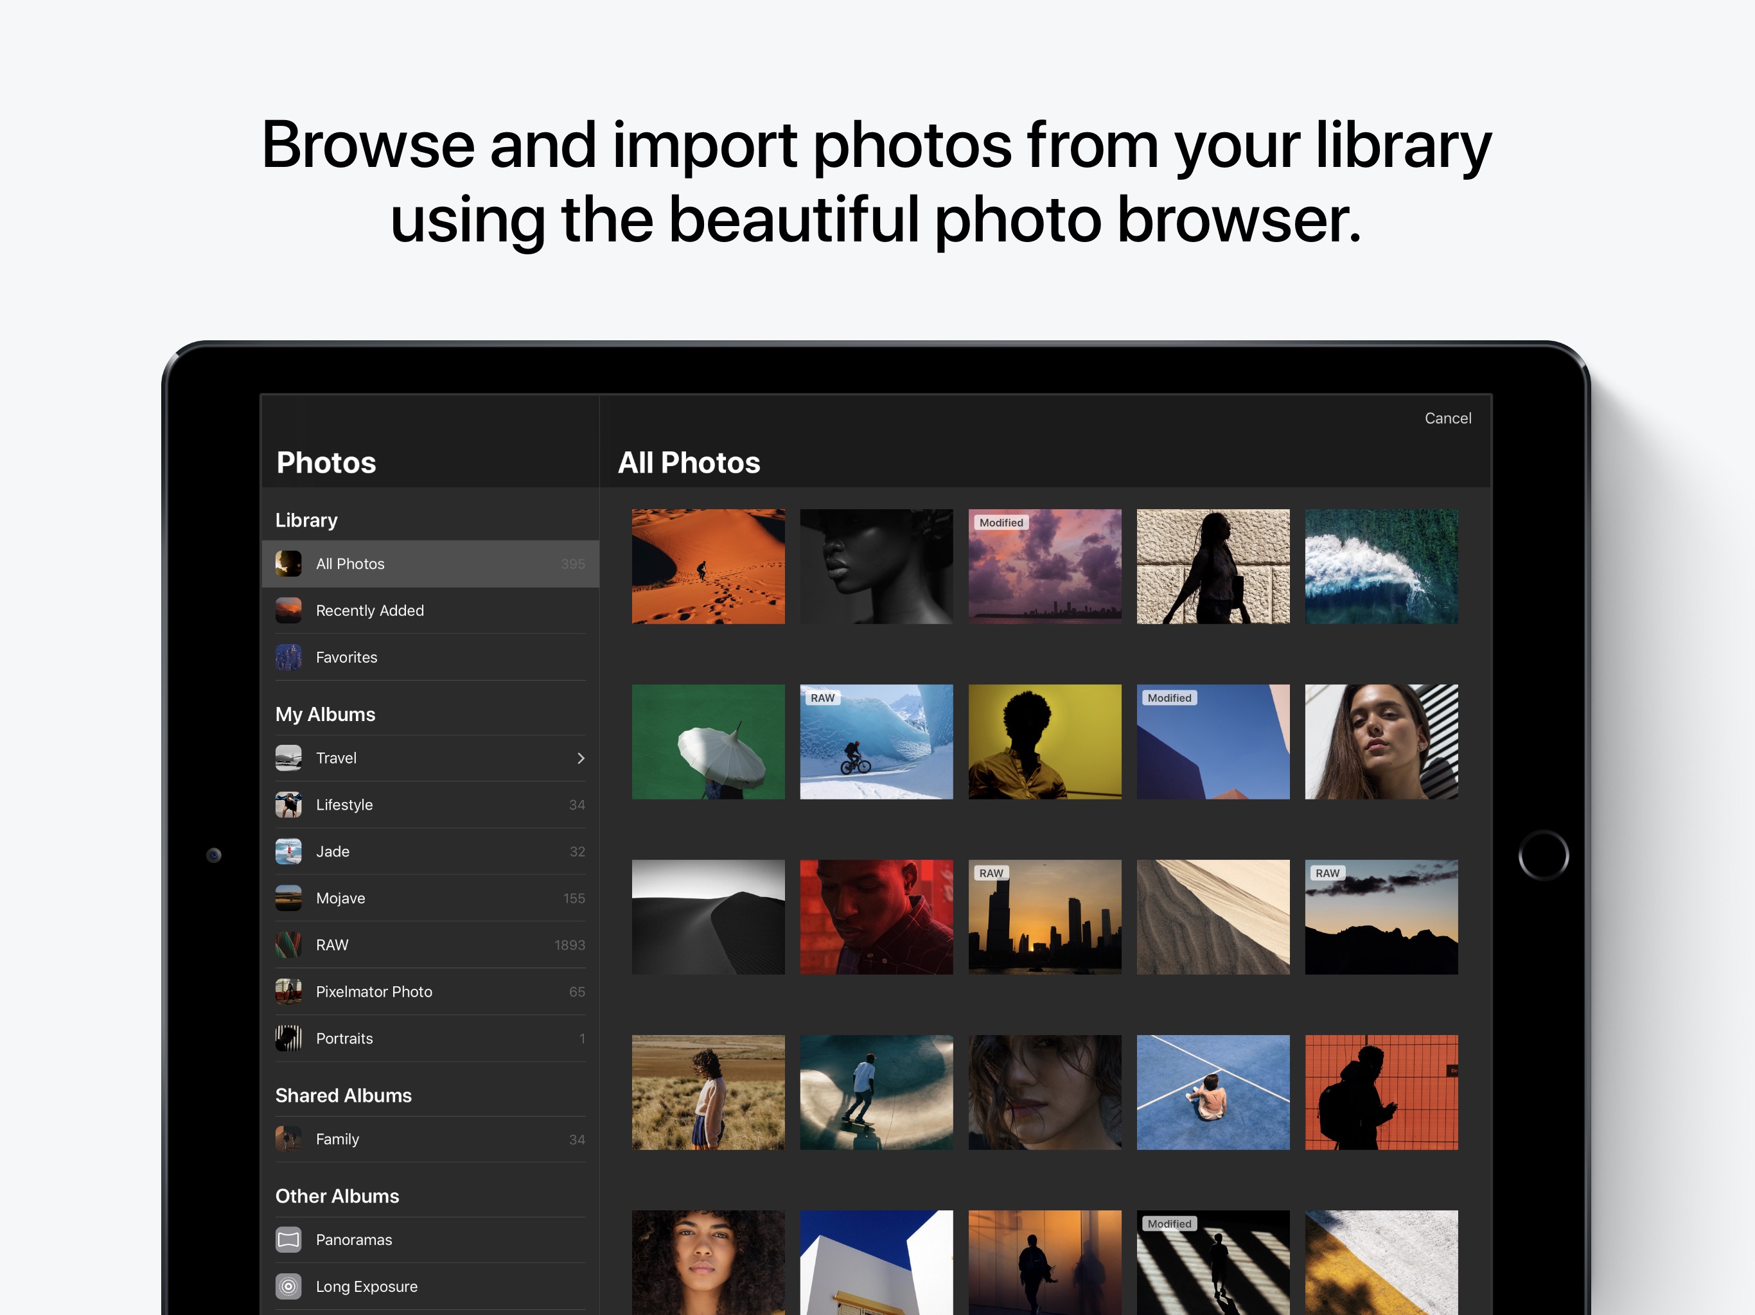Click the Lifestyle album thumbnail icon
The width and height of the screenshot is (1755, 1315).
click(x=288, y=805)
